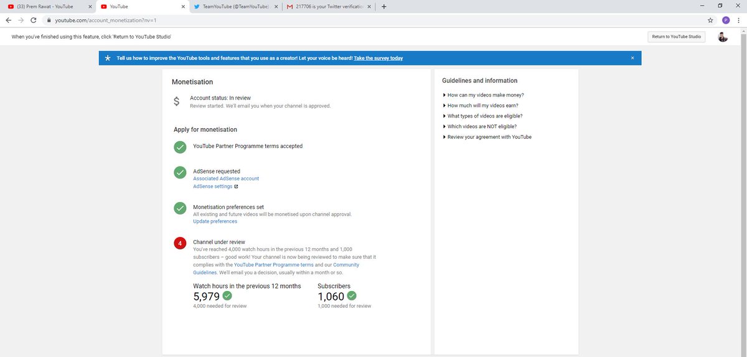The height and width of the screenshot is (357, 747).
Task: Dismiss the blue survey banner
Action: pos(632,58)
